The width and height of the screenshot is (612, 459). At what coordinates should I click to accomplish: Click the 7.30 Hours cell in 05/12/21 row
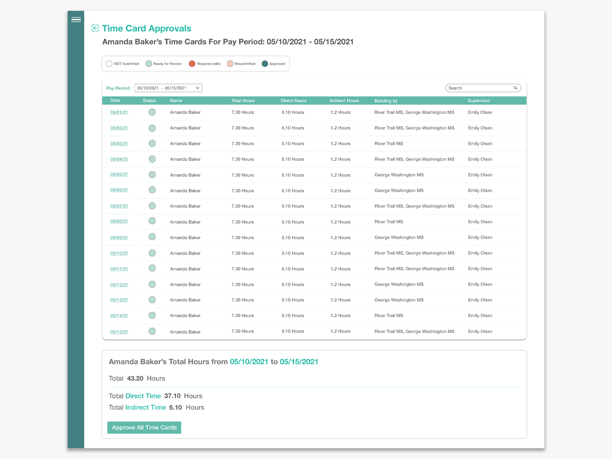point(243,284)
